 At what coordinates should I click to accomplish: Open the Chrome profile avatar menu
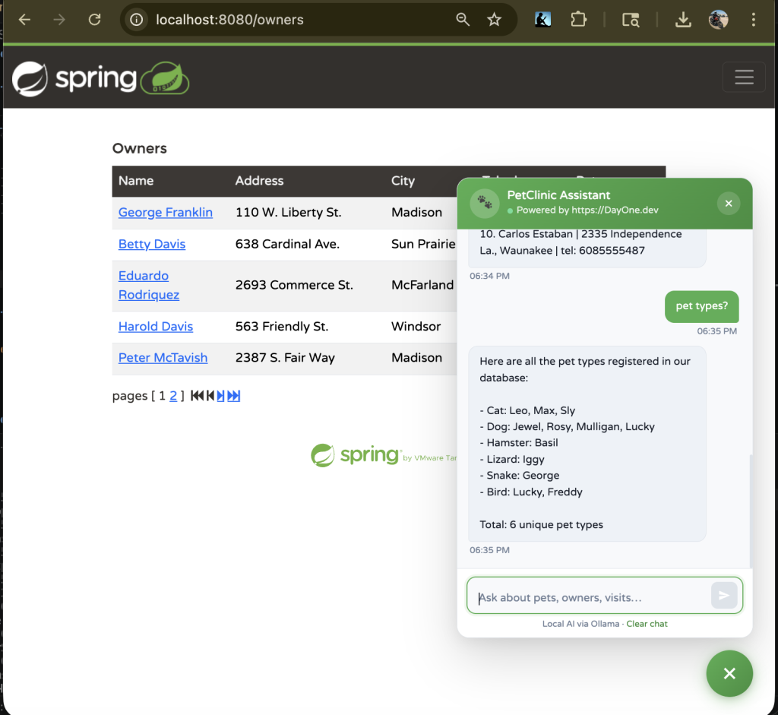click(x=719, y=20)
